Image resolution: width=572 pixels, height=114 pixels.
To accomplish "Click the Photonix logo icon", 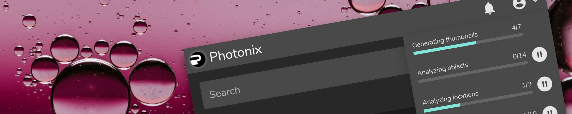I will tap(198, 59).
